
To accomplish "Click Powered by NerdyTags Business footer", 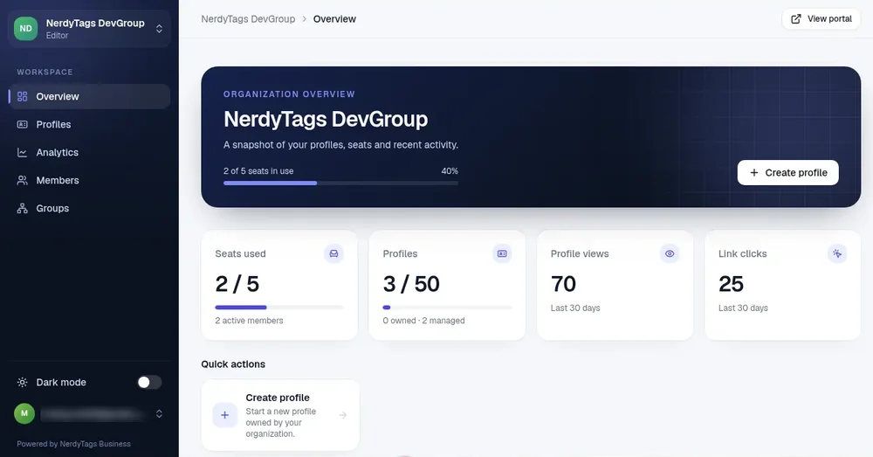I will (x=73, y=444).
